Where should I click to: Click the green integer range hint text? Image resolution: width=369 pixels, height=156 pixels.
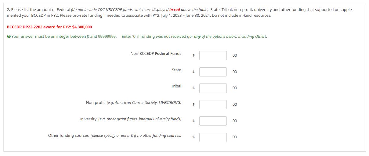64,37
